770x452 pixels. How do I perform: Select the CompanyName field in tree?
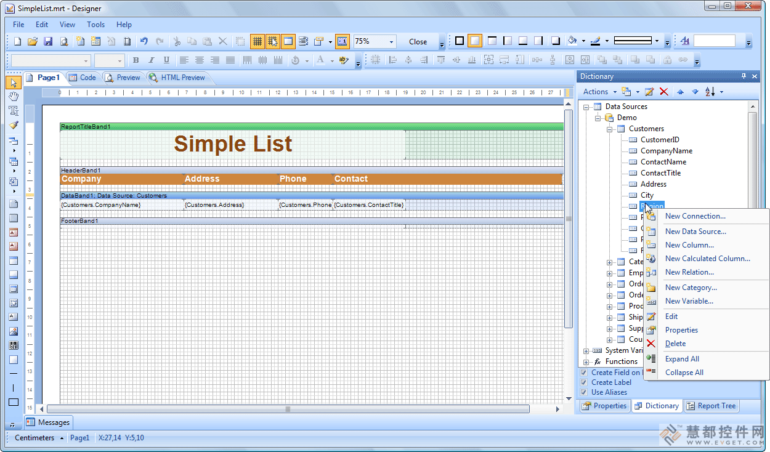pos(666,151)
